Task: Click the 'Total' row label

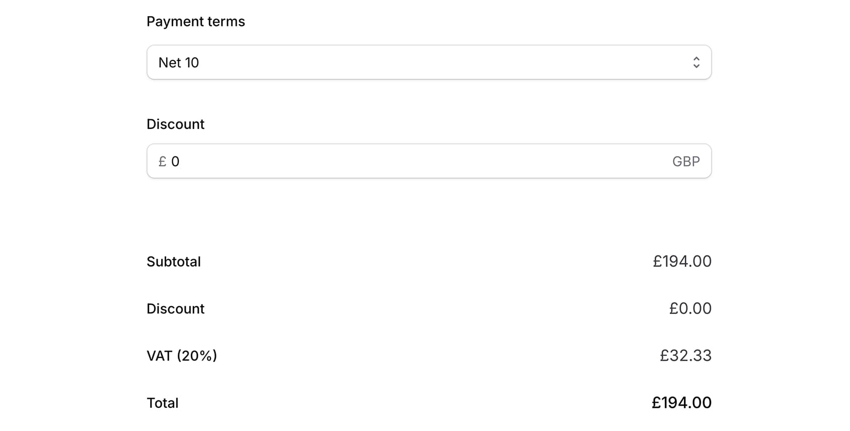Action: (162, 403)
